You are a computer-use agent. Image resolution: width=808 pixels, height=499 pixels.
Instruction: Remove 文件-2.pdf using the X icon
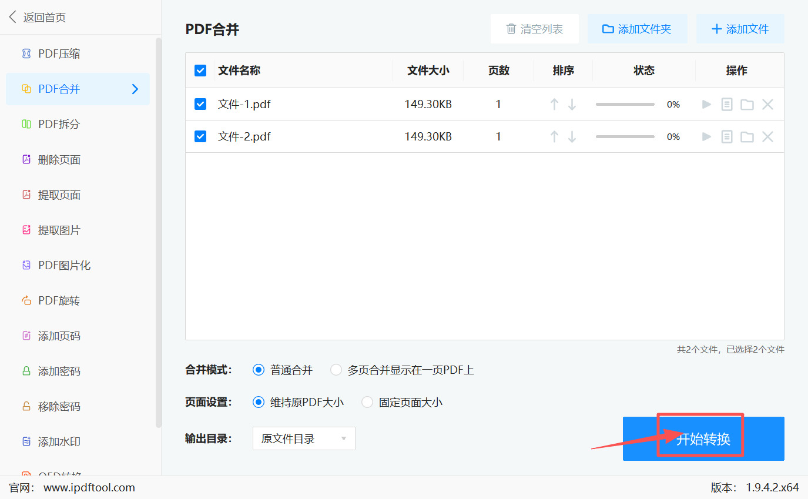767,136
